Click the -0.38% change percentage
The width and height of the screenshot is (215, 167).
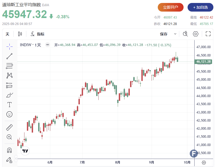pos(63,17)
